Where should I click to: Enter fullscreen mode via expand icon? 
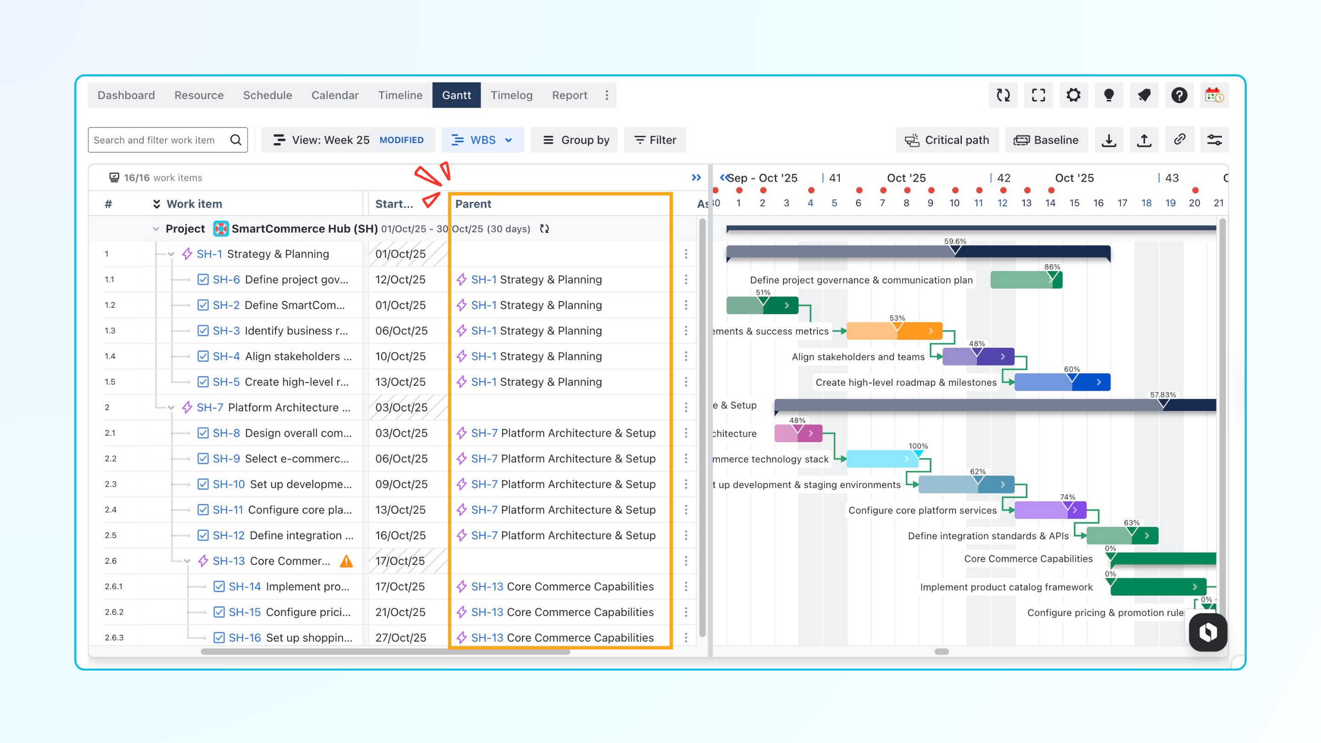pos(1038,95)
